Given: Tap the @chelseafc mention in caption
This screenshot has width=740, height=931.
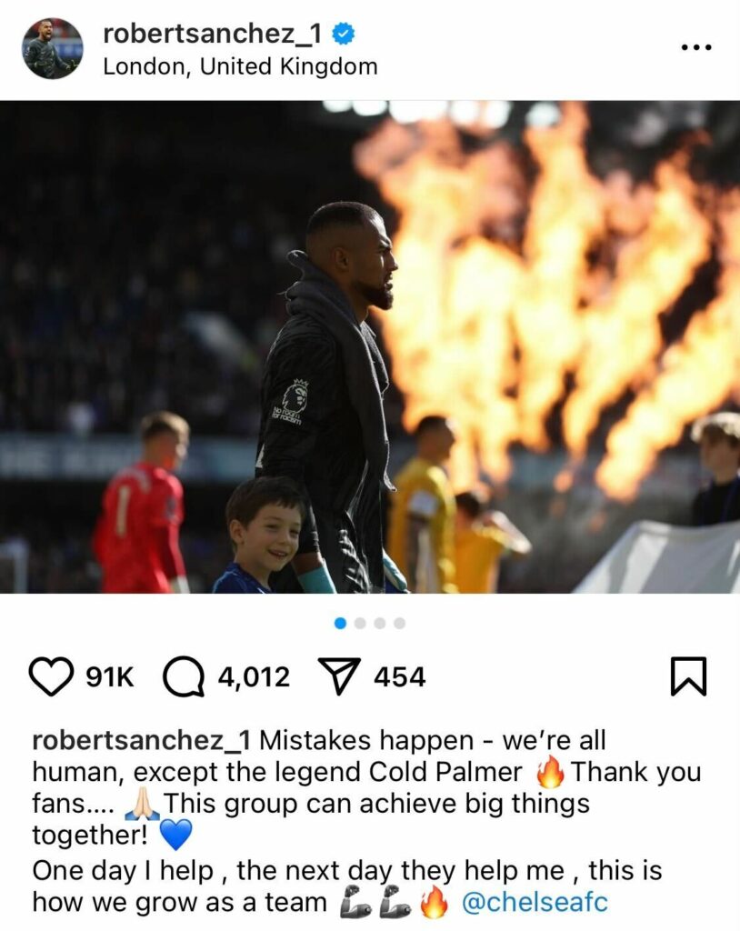Looking at the screenshot, I should (535, 902).
